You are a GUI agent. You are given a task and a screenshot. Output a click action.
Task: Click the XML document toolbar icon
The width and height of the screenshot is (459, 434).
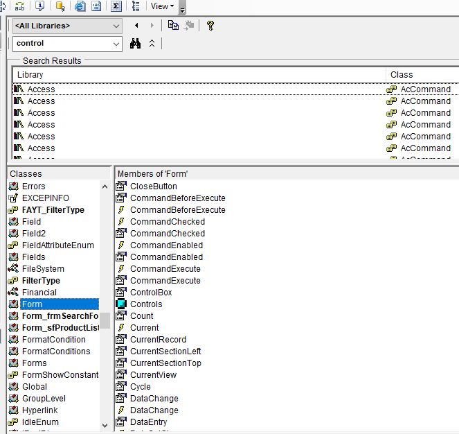96,6
